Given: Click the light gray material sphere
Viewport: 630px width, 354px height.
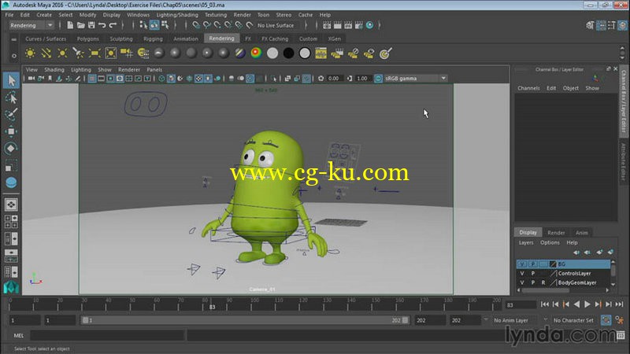Looking at the screenshot, I should 272,53.
